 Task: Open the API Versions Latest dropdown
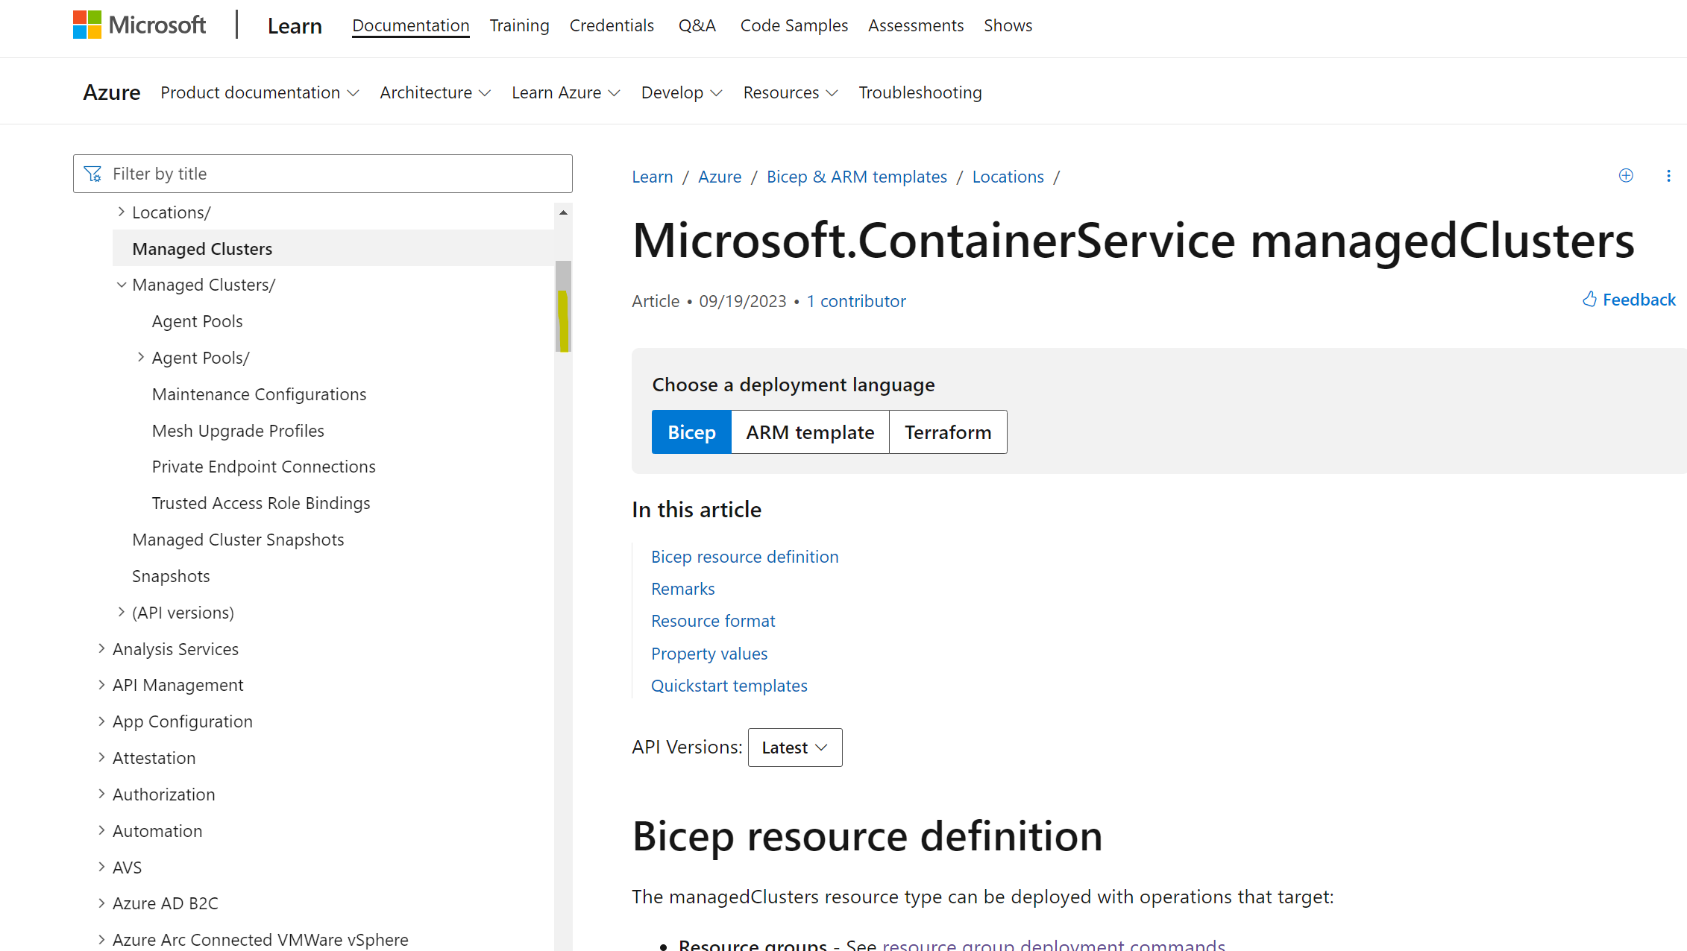coord(795,748)
